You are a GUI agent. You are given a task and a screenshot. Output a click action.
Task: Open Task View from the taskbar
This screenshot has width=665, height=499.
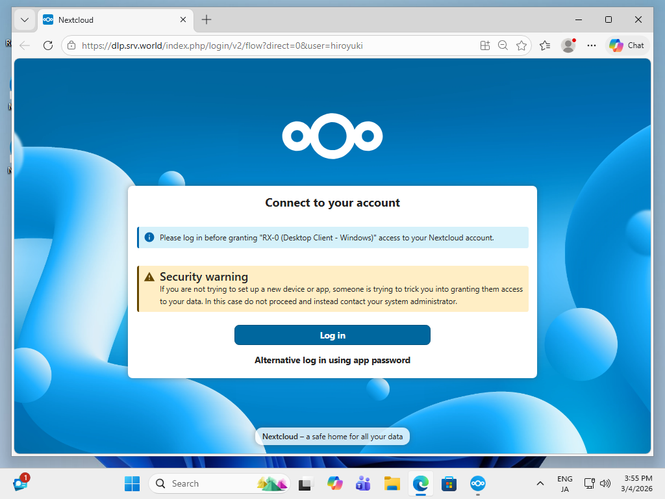[306, 483]
